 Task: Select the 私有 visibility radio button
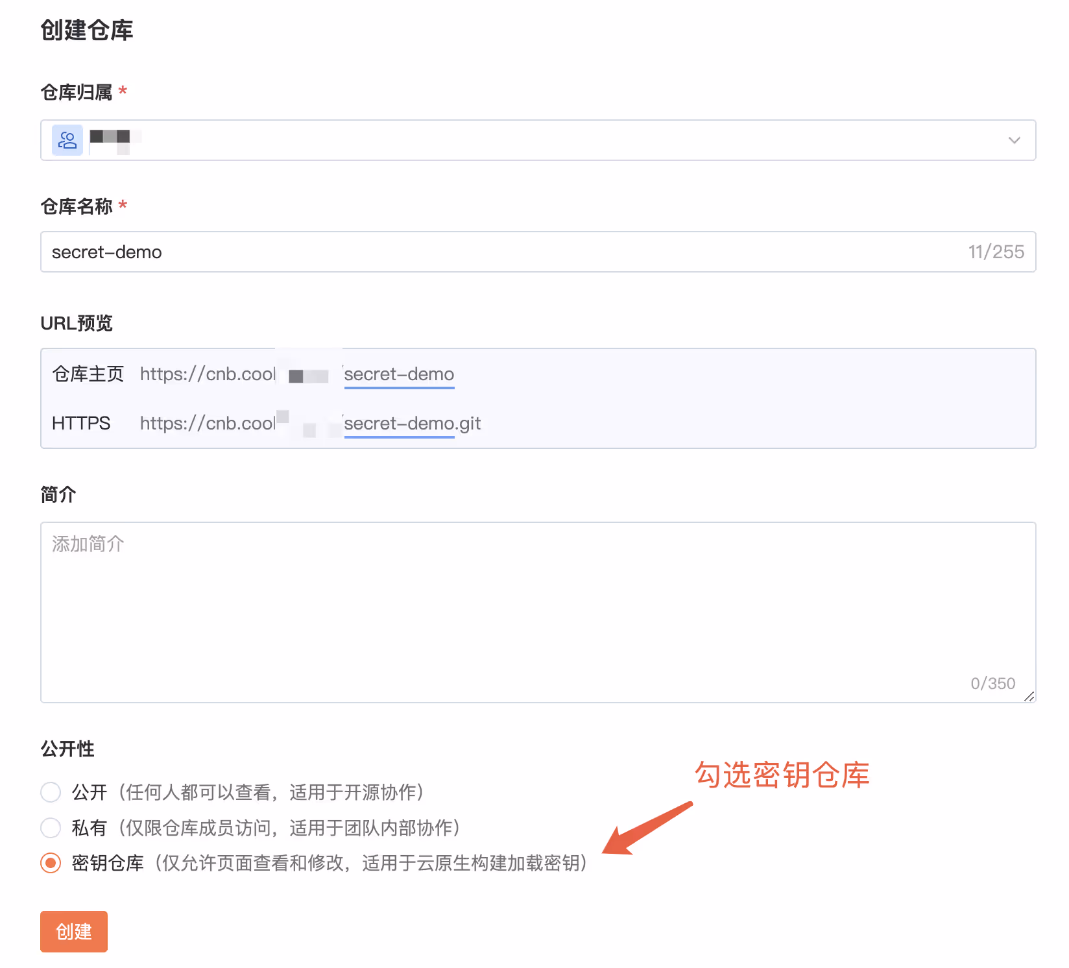51,828
